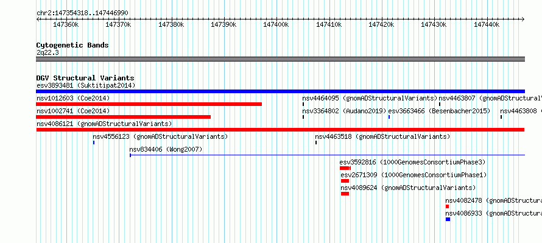Click the esv3663466 blue variant marker
Image resolution: width=542 pixels, height=243 pixels.
389,117
